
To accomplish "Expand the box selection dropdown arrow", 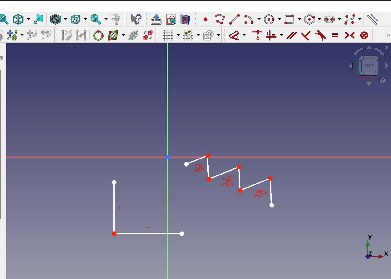I will tap(86, 19).
